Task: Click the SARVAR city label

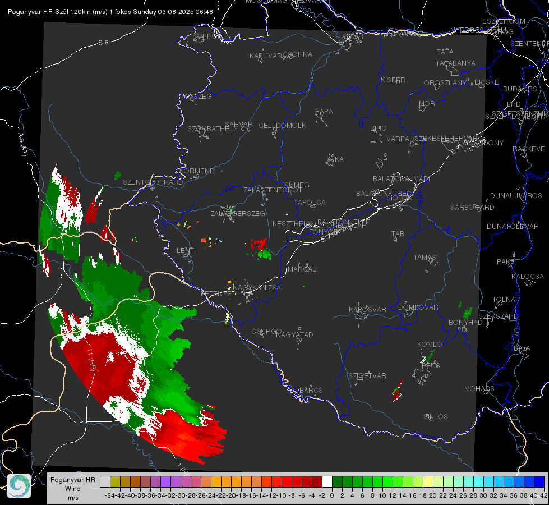Action: click(x=239, y=125)
